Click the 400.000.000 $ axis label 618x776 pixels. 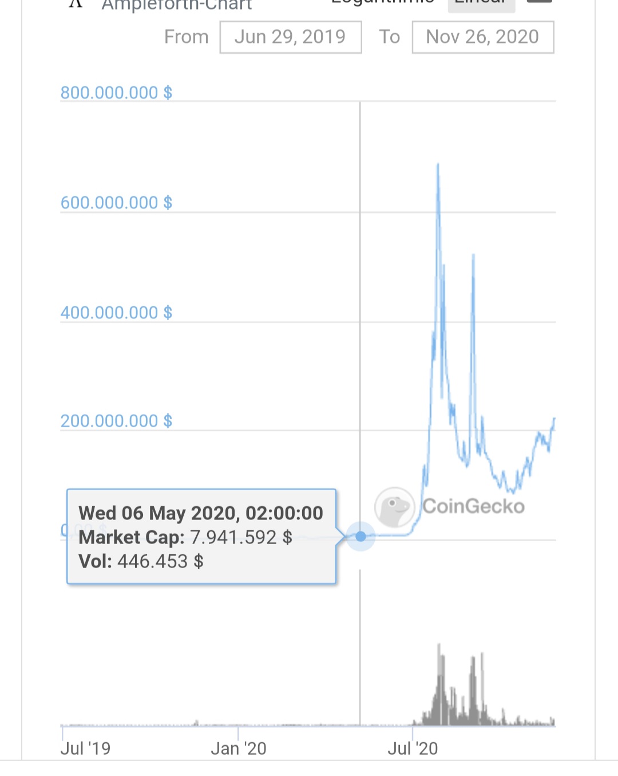(116, 312)
